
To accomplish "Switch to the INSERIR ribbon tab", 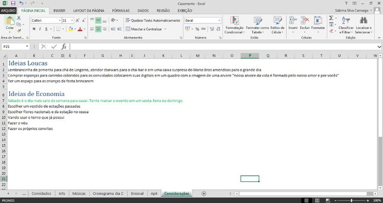I will 59,10.
